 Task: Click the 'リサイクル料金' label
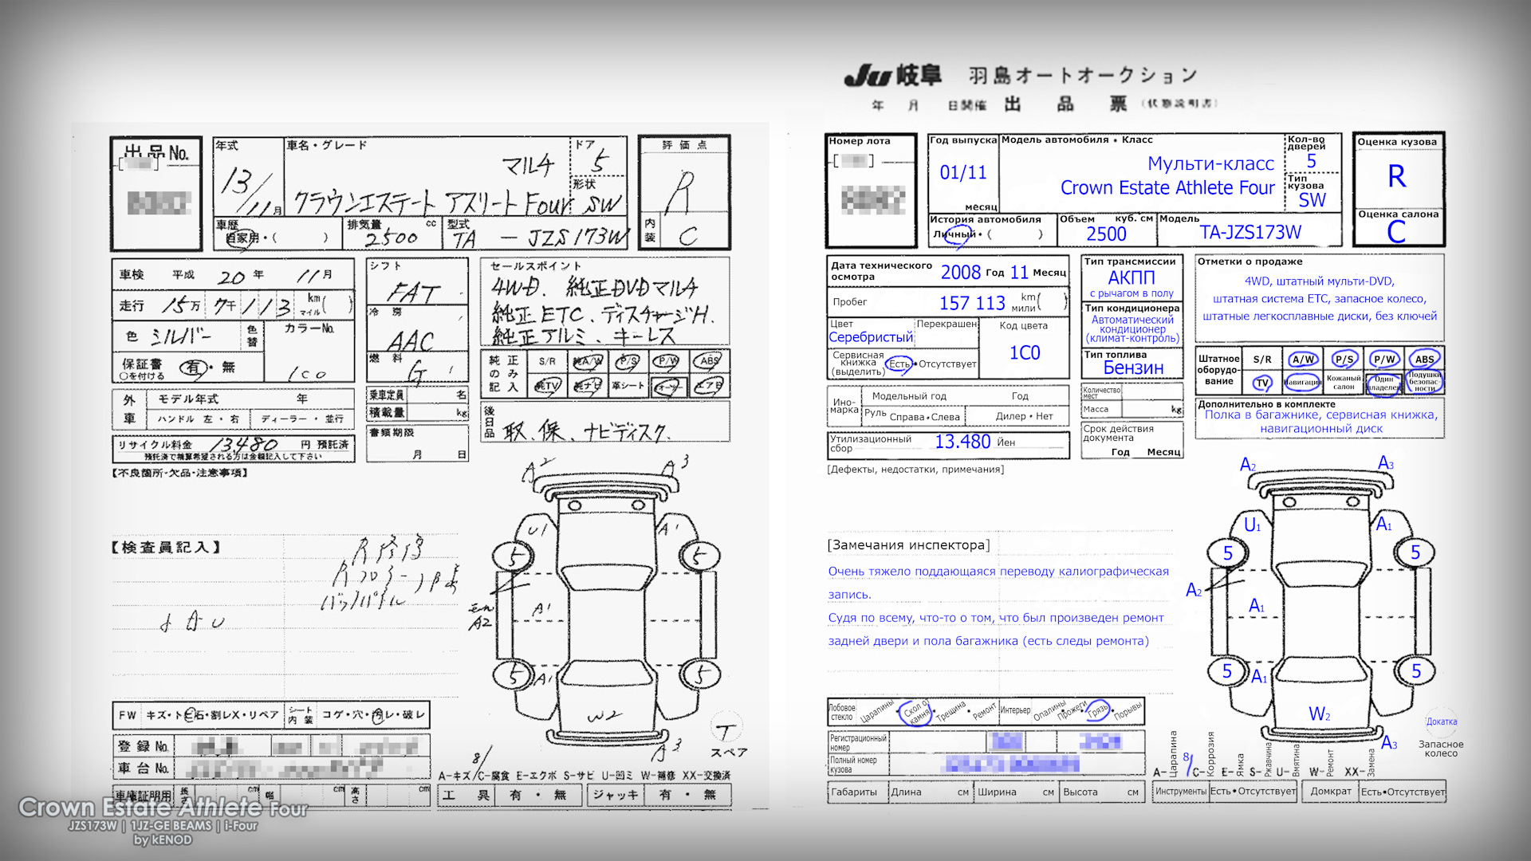(x=155, y=445)
